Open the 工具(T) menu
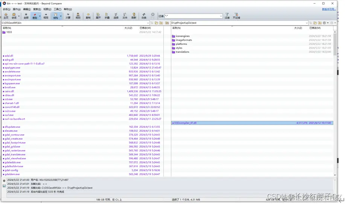Image resolution: width=345 pixels, height=204 pixels. coord(57,9)
